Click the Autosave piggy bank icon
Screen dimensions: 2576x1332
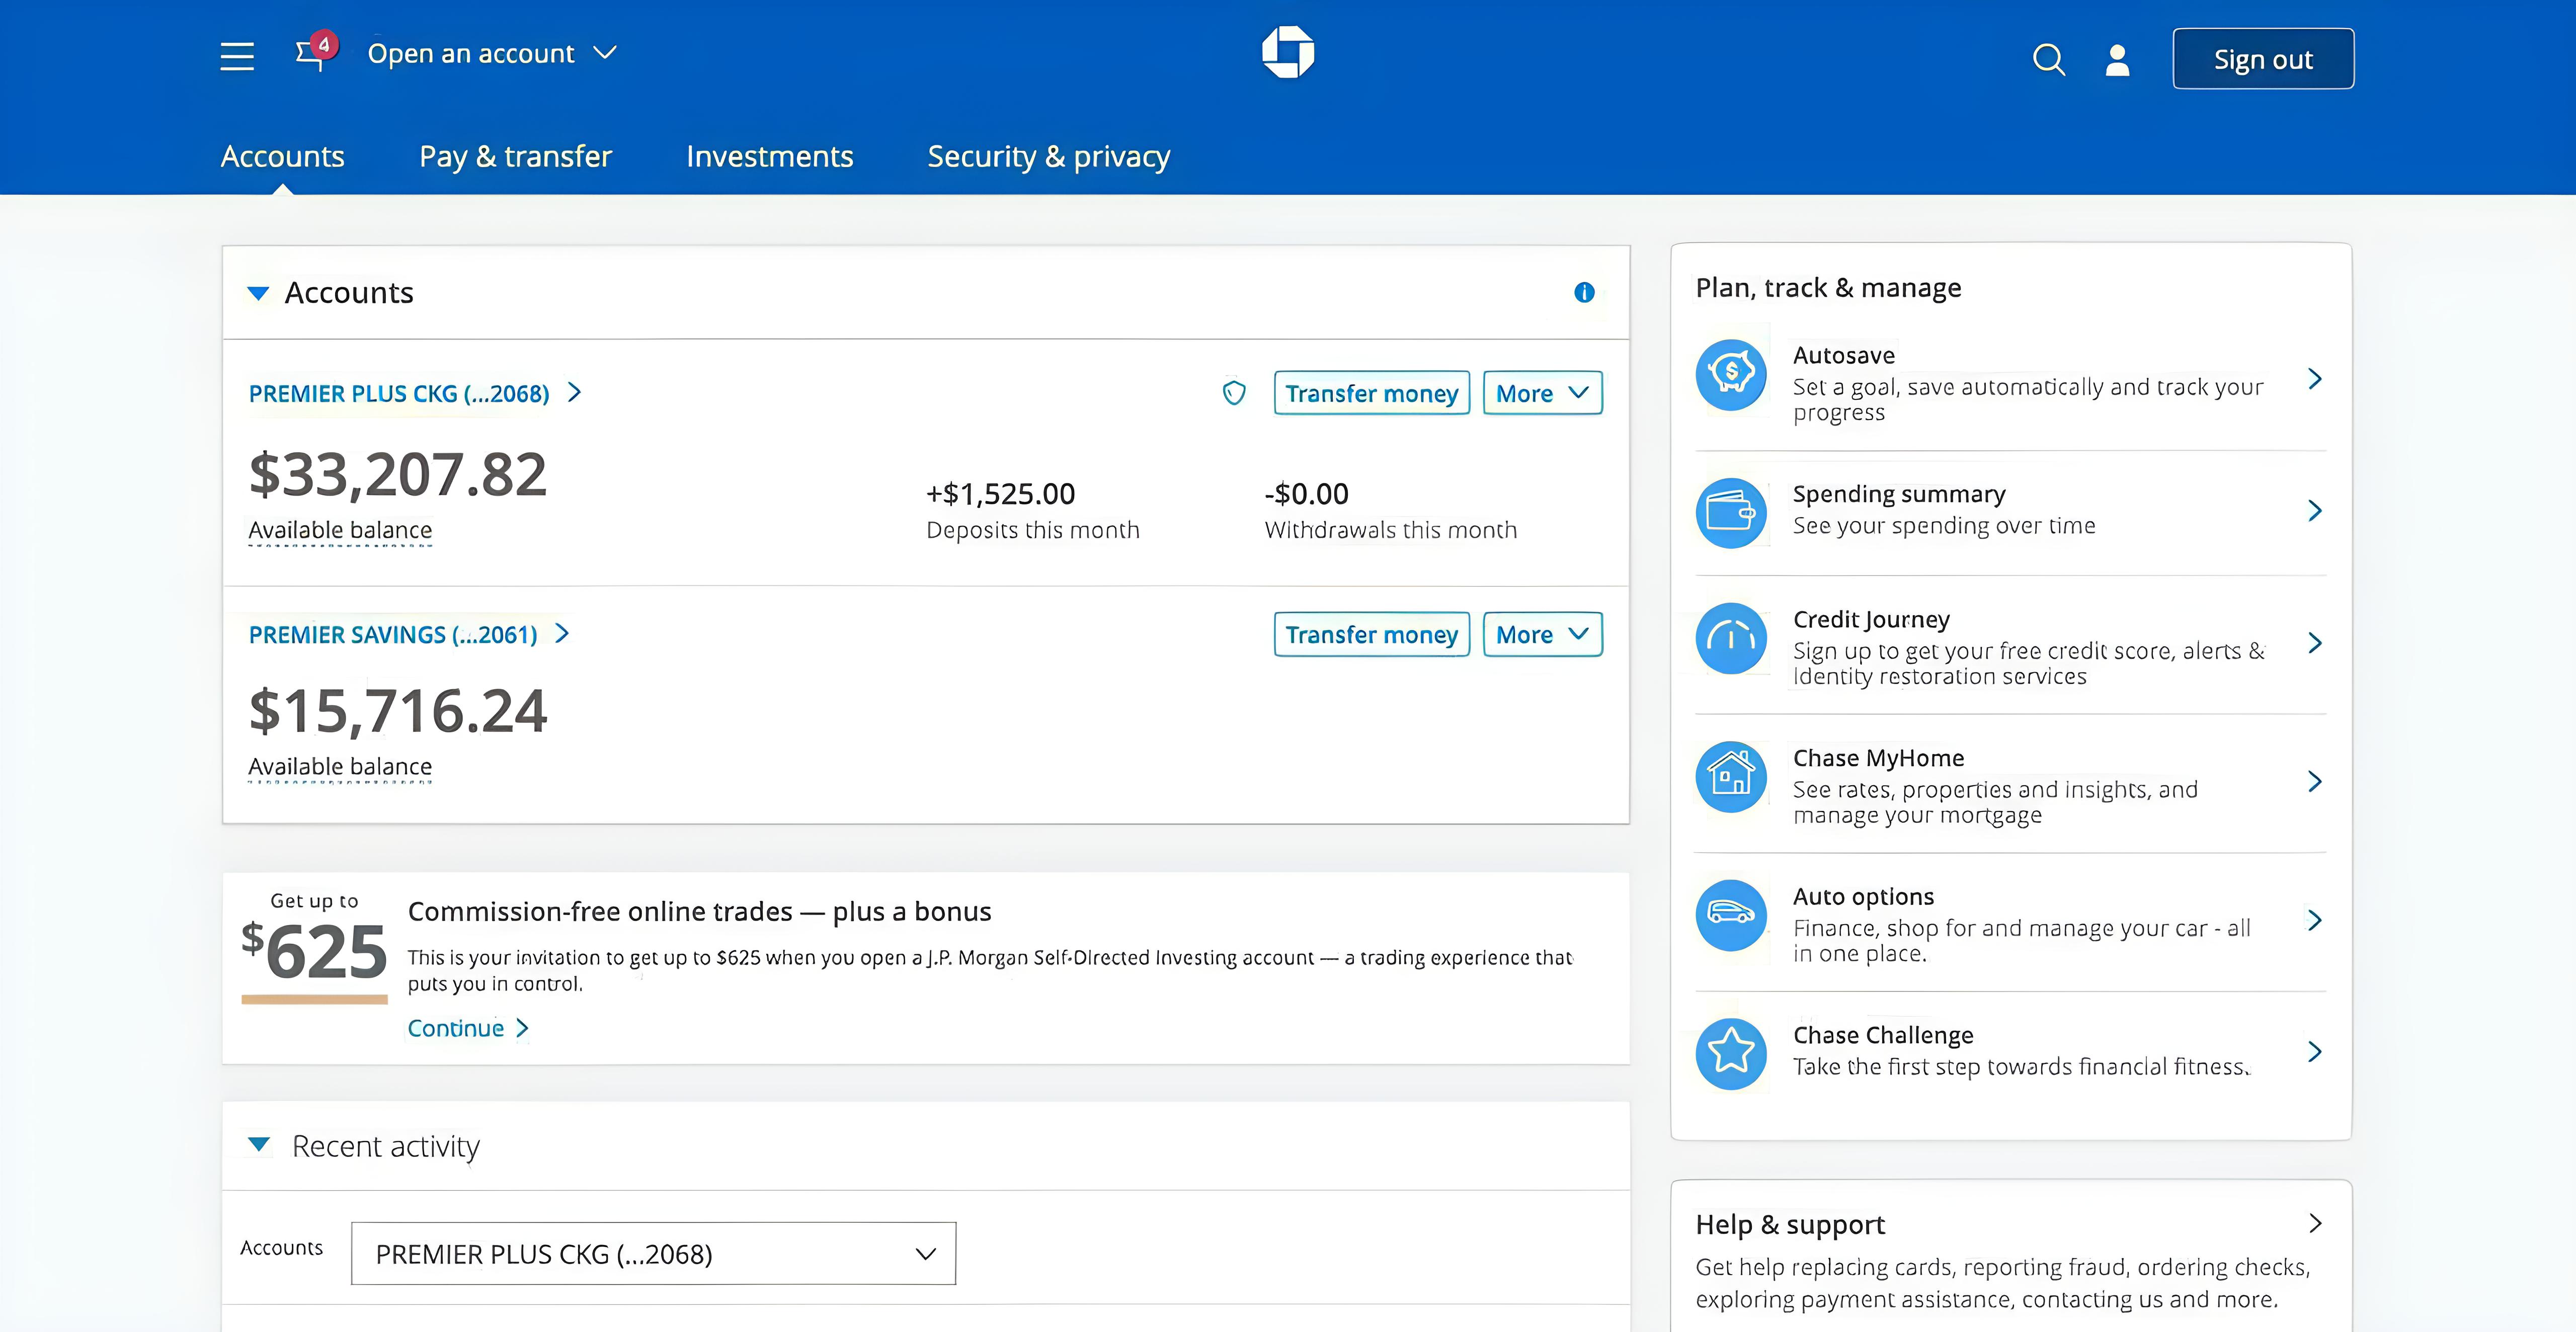click(x=1731, y=375)
